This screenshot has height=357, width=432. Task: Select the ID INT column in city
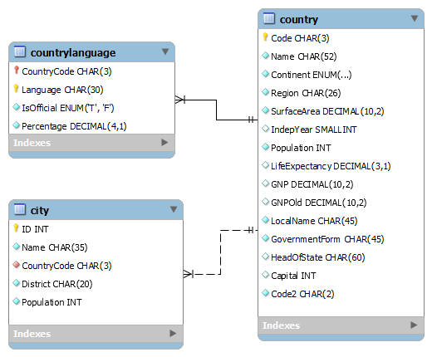tap(35, 229)
